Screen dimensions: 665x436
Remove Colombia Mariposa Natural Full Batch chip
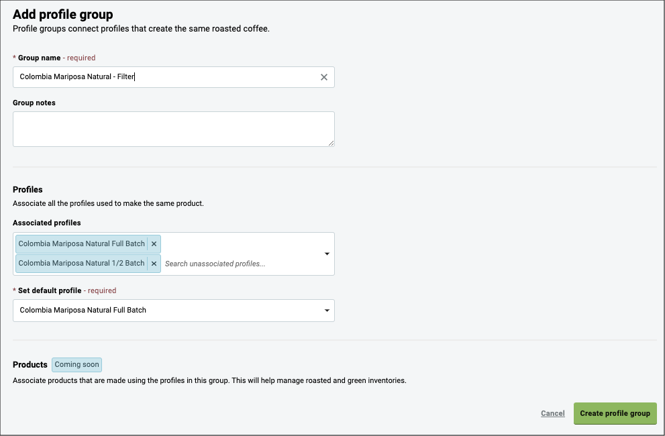[x=154, y=244]
